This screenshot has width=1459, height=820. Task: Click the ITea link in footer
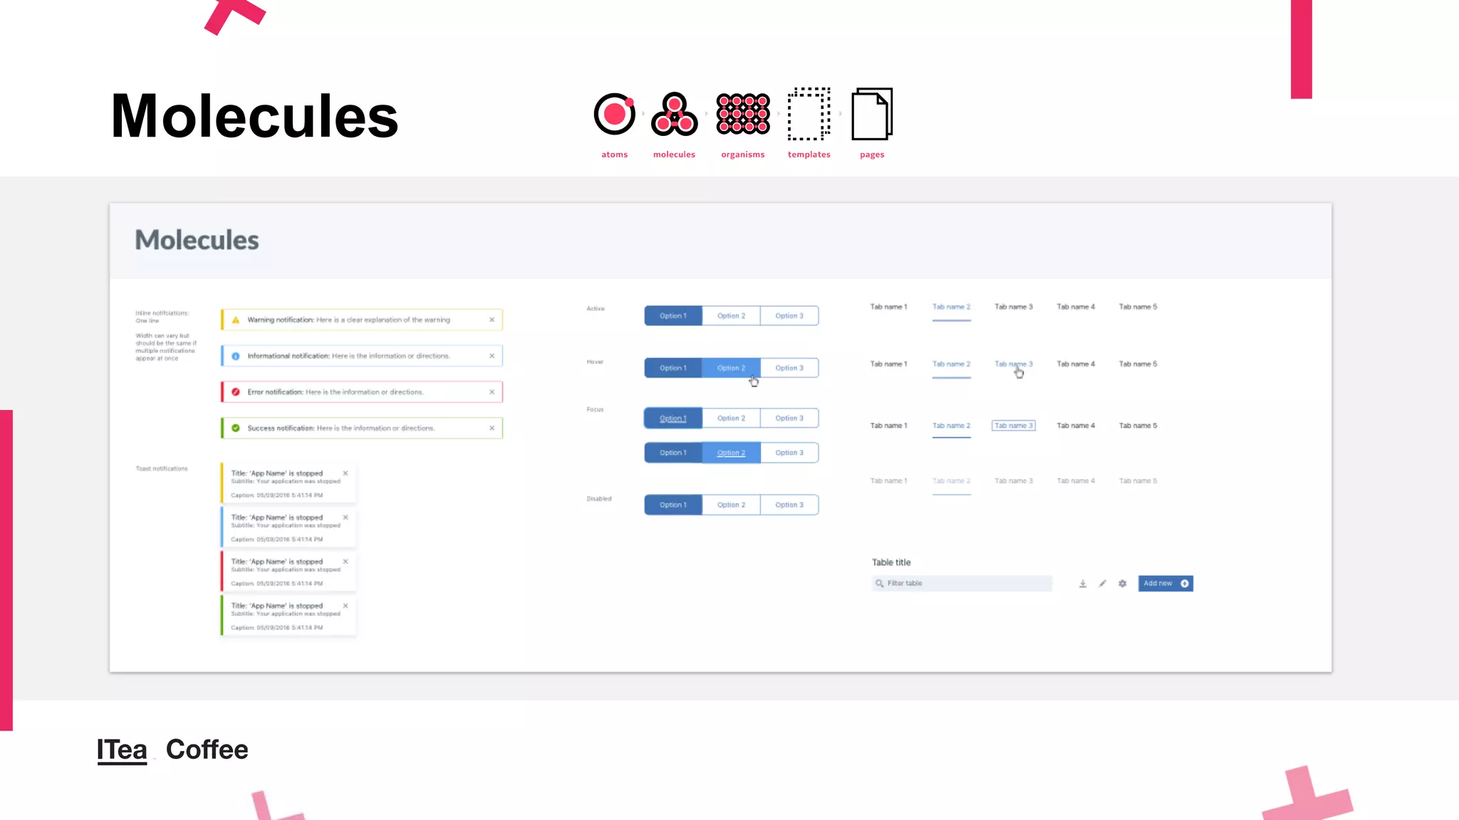tap(122, 750)
